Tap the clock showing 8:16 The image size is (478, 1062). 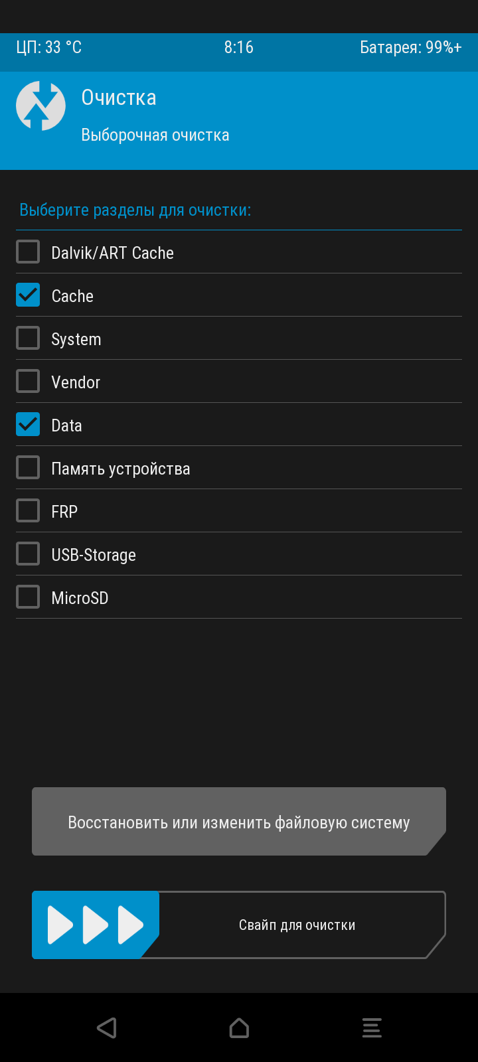tap(238, 47)
